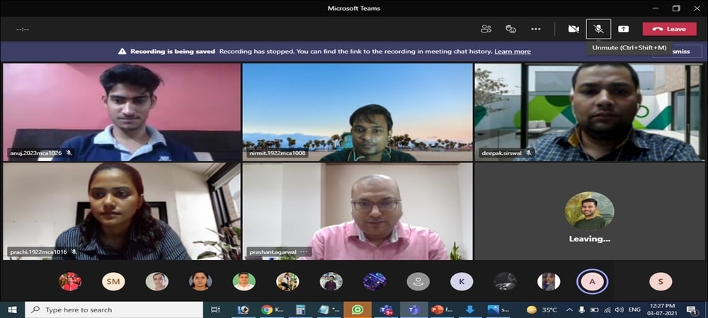Show hidden system tray icons
The height and width of the screenshot is (318, 708).
(569, 310)
